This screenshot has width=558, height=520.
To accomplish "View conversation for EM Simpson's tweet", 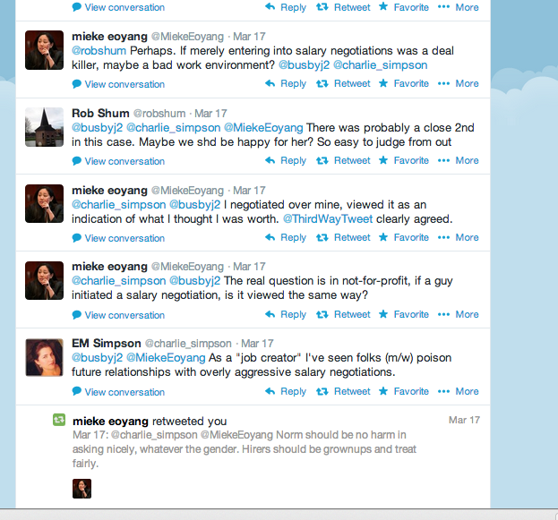I will point(118,392).
